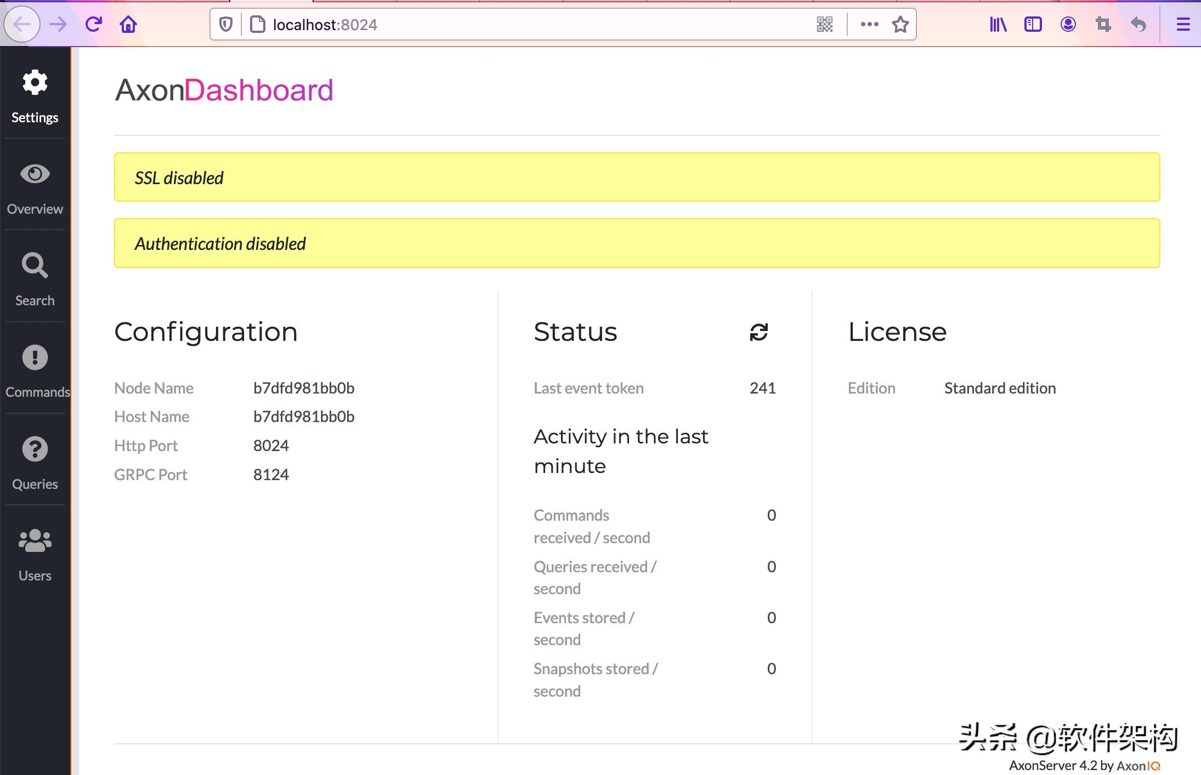Open QR code generator icon
Viewport: 1201px width, 775px height.
pyautogui.click(x=824, y=24)
